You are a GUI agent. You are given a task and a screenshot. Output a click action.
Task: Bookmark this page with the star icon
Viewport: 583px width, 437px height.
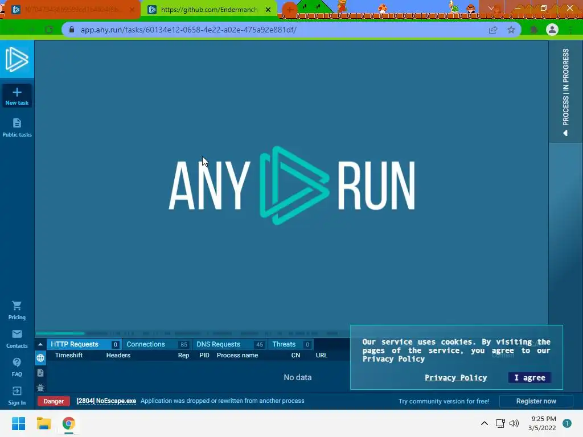pos(511,30)
